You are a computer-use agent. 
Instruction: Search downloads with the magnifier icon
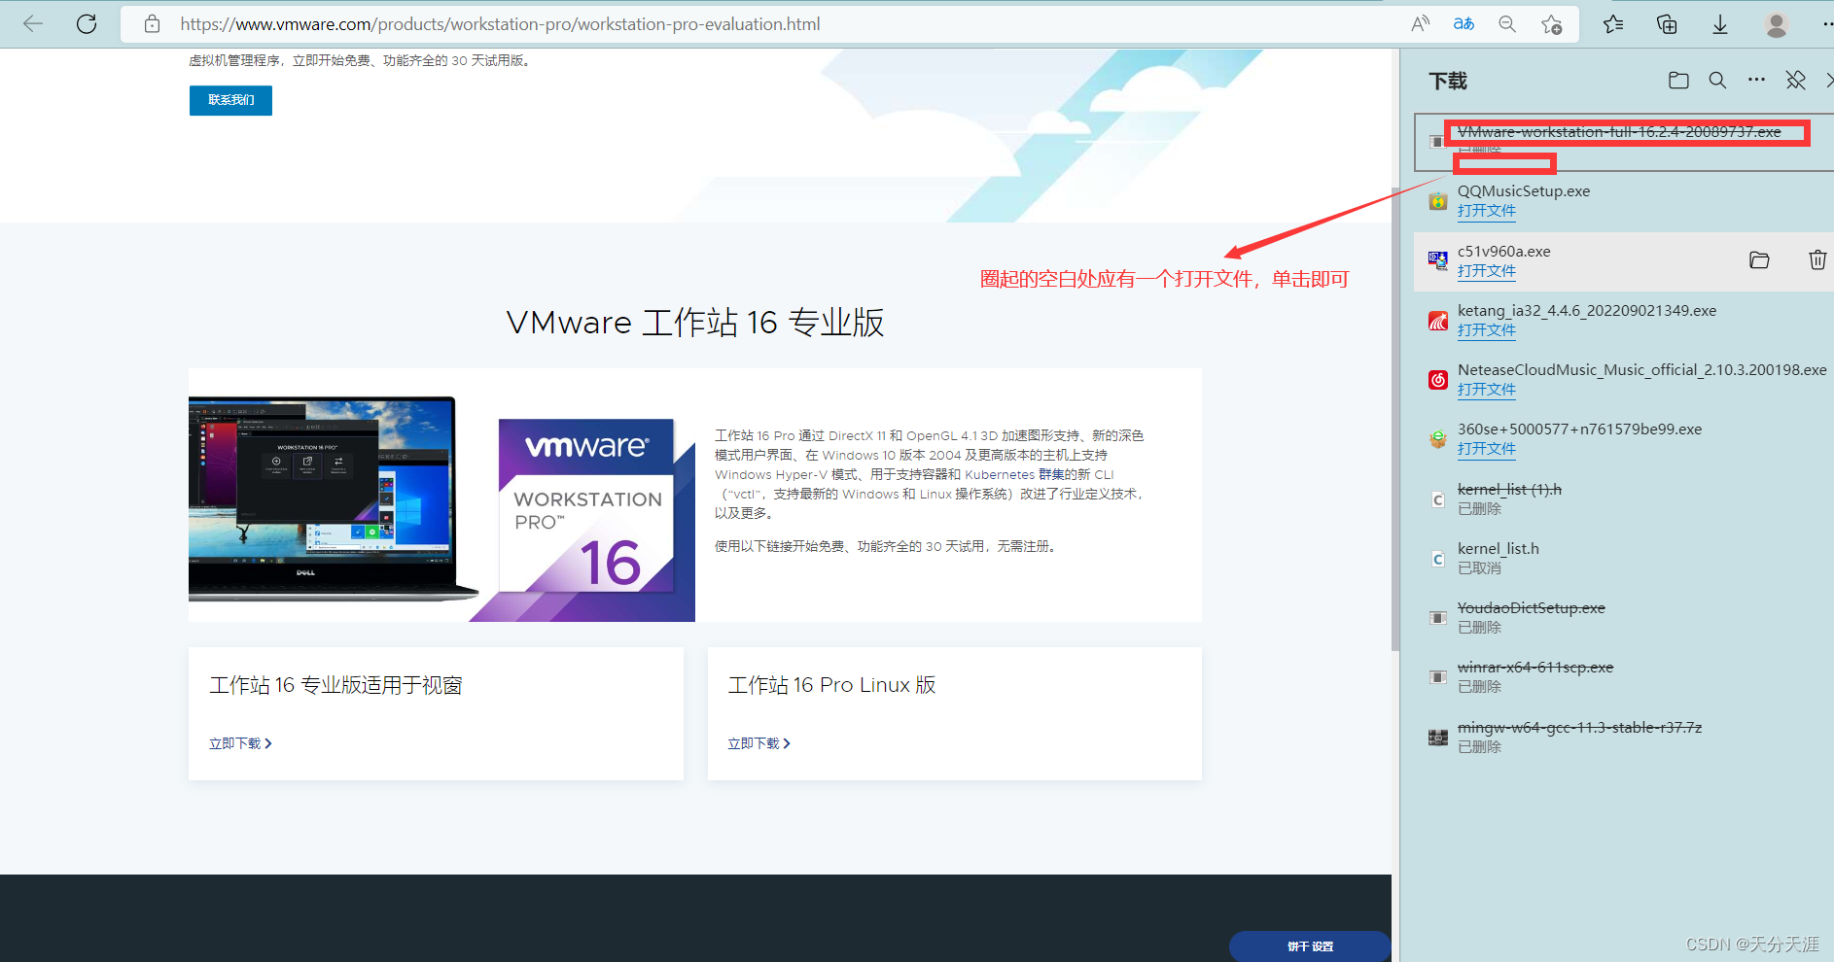[x=1718, y=81]
